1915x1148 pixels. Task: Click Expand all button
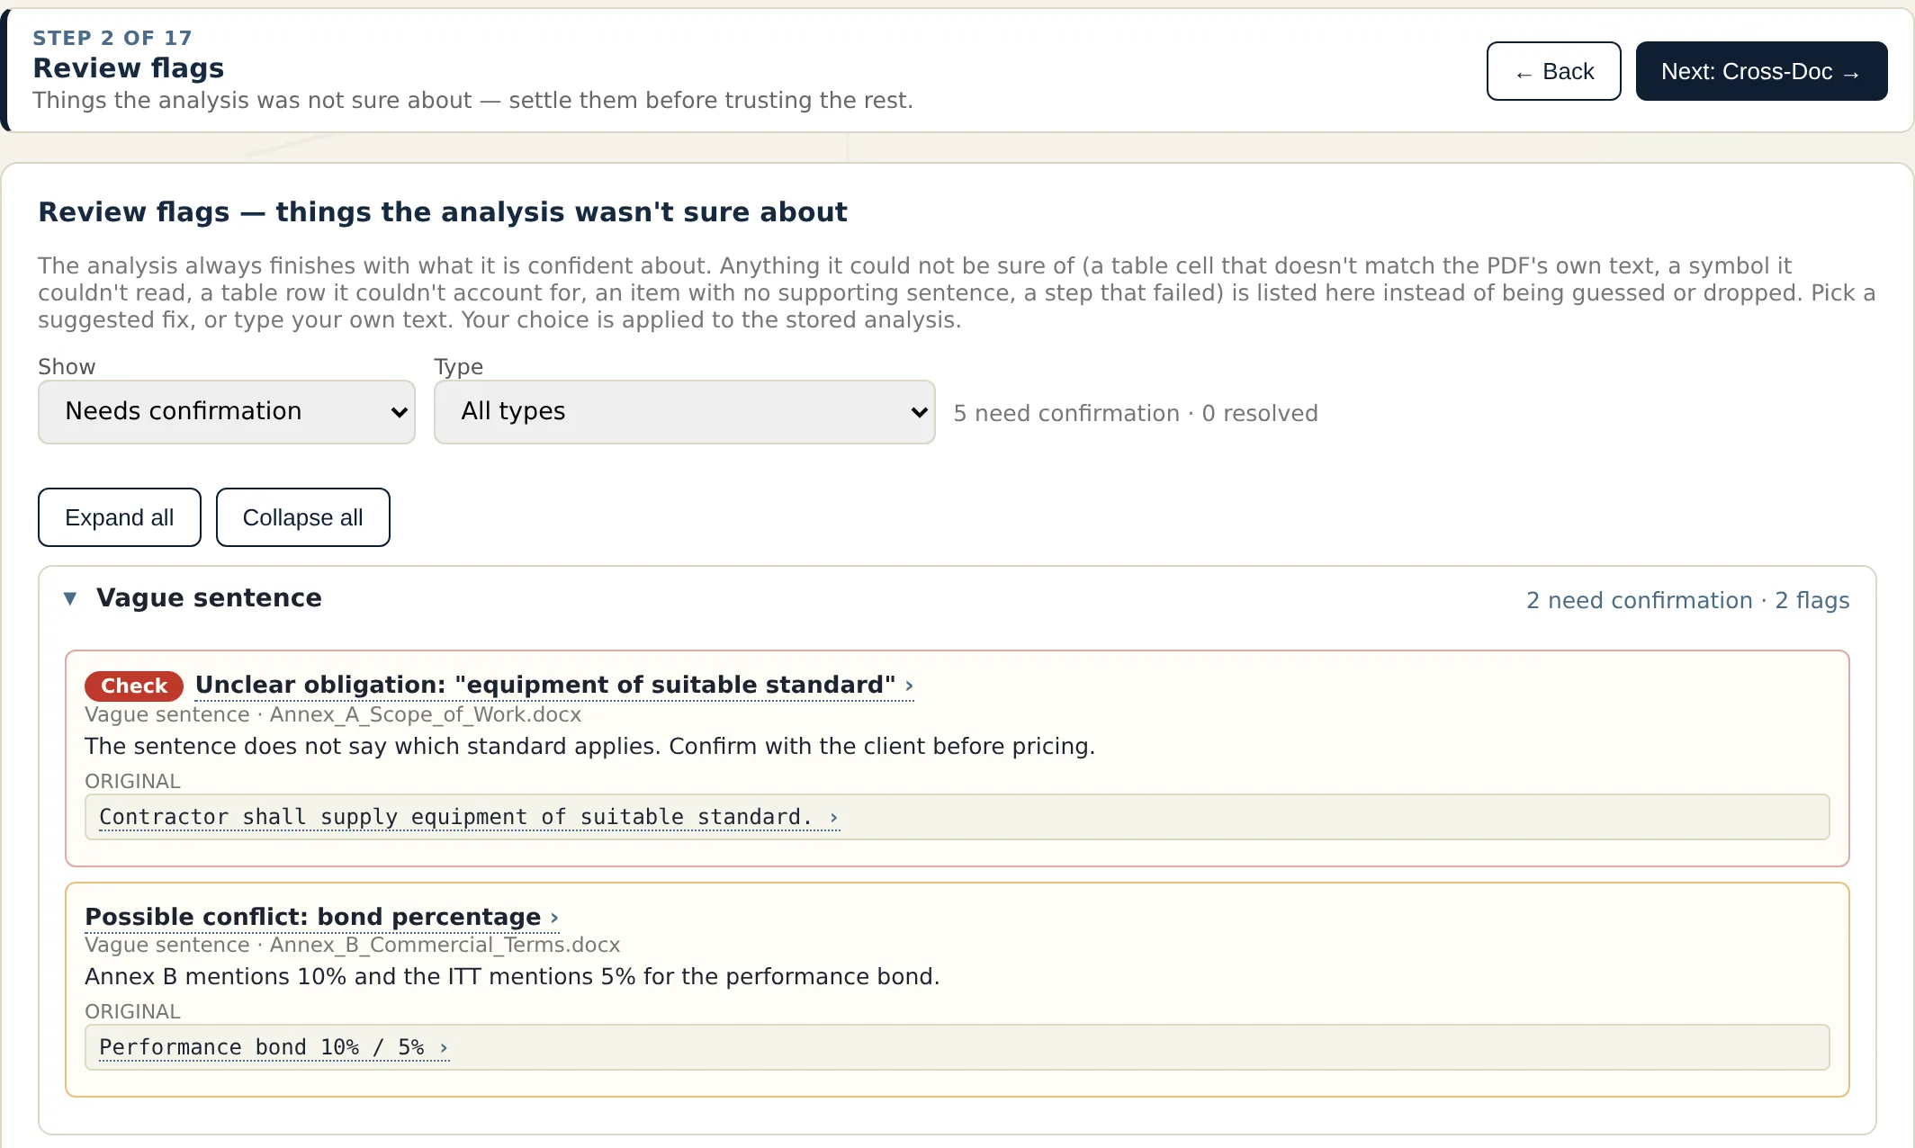[120, 517]
